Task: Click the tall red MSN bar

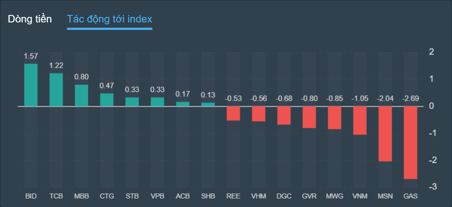Action: pyautogui.click(x=385, y=134)
